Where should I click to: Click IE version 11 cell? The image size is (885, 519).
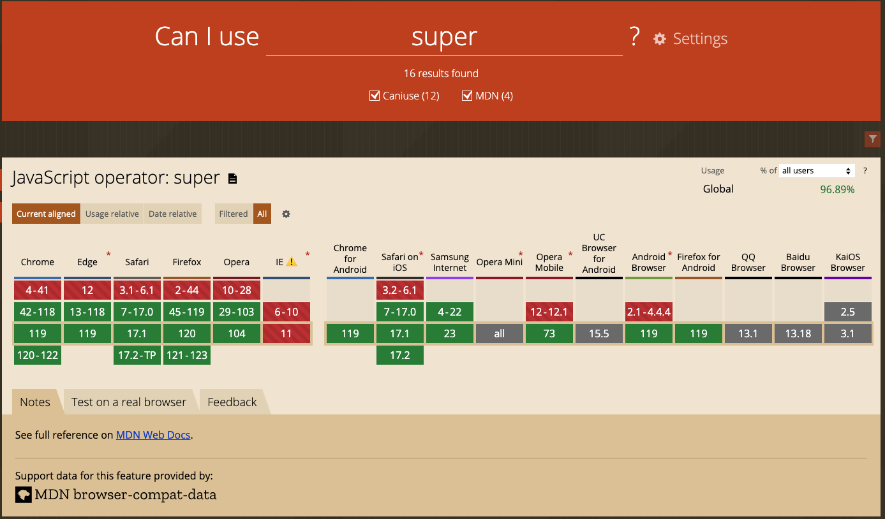286,333
